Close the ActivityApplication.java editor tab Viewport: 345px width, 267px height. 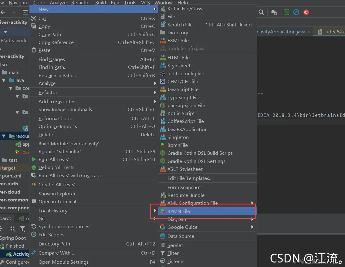coord(309,32)
